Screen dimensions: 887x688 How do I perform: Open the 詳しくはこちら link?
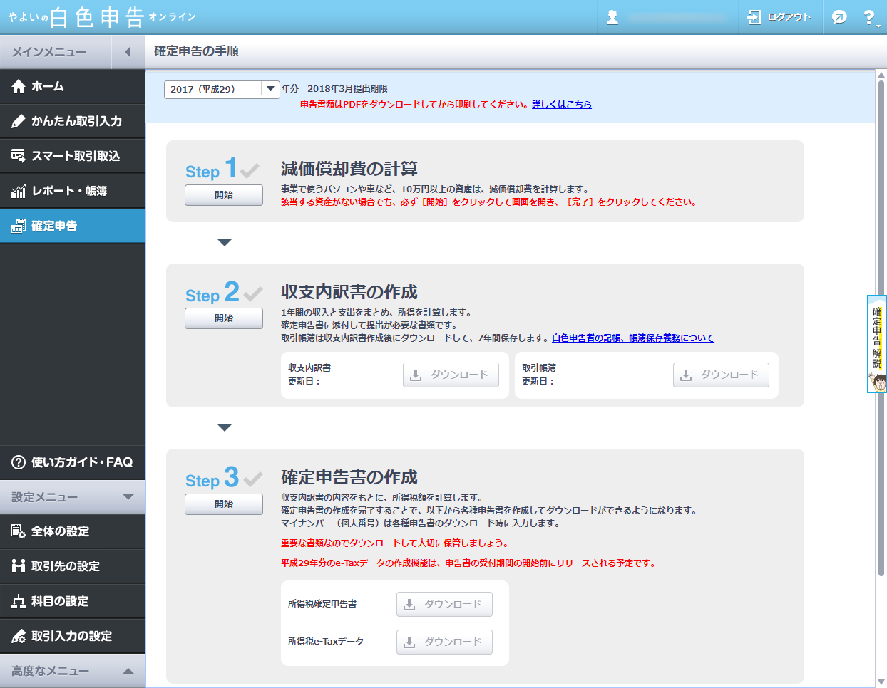561,104
